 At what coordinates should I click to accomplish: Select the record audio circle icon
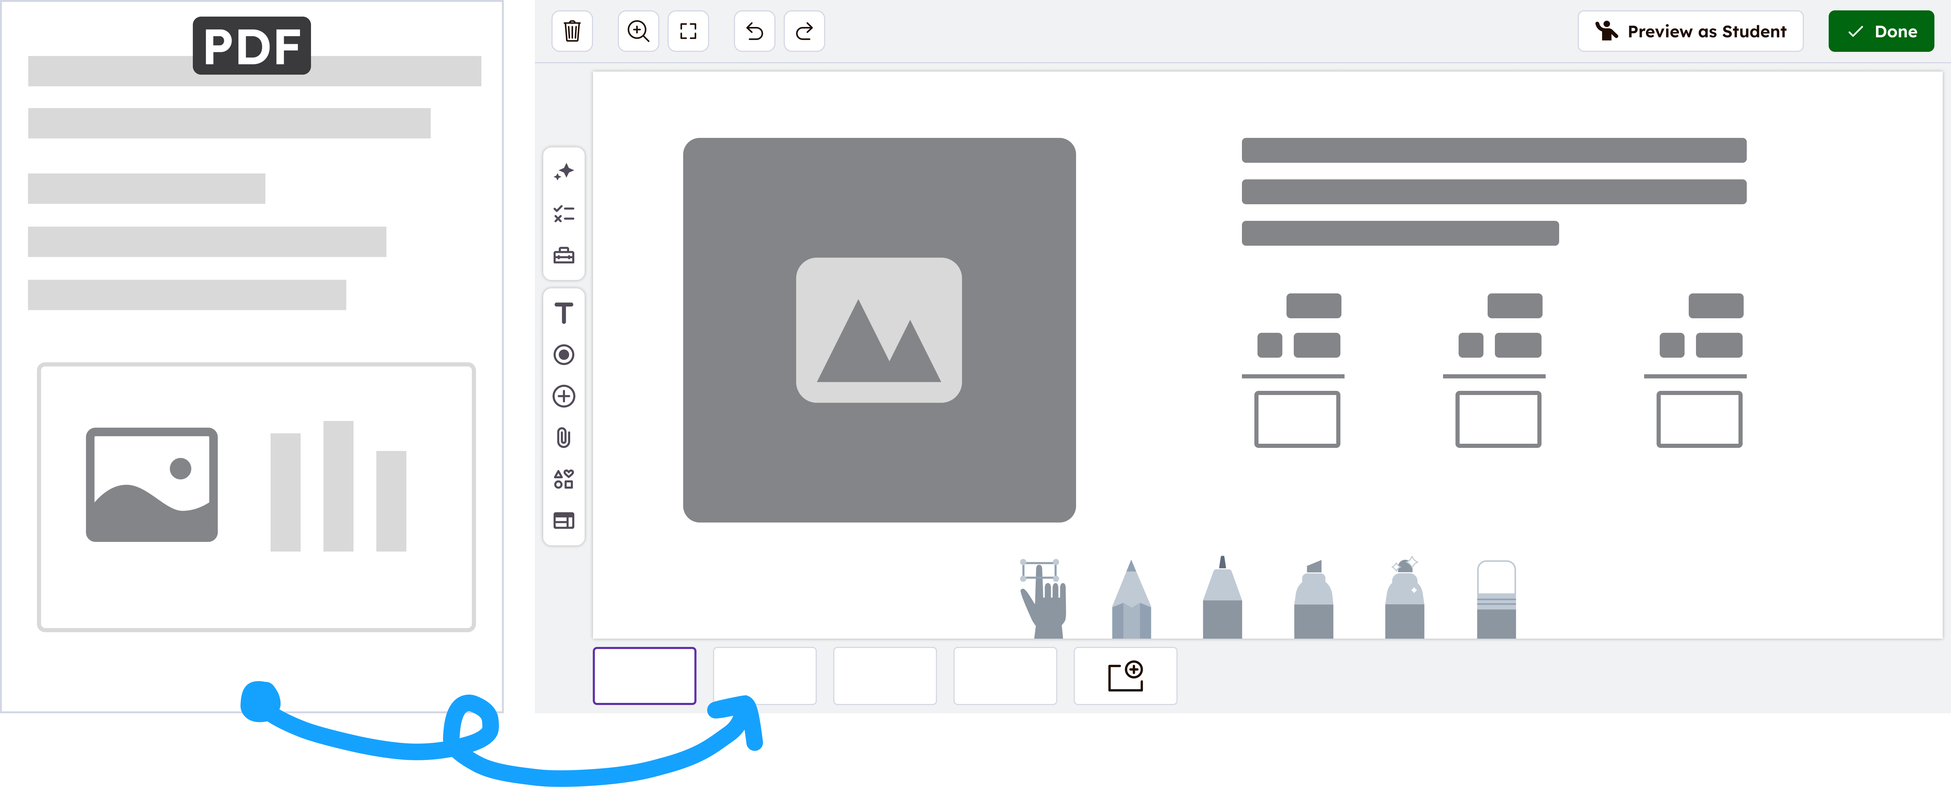point(564,355)
